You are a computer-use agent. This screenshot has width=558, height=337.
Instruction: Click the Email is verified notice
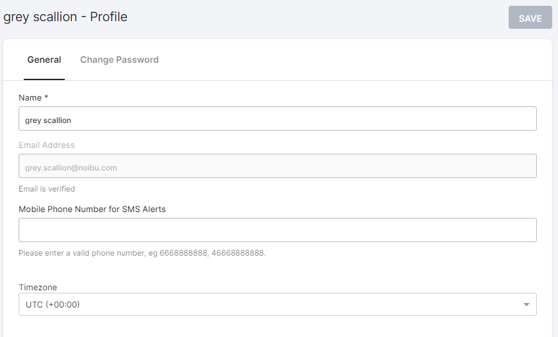click(x=47, y=189)
